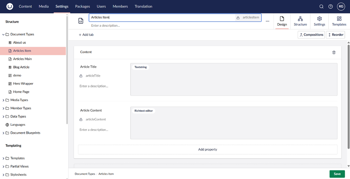350x179 pixels.
Task: Collapse the Document Types tree node
Action: 3,35
